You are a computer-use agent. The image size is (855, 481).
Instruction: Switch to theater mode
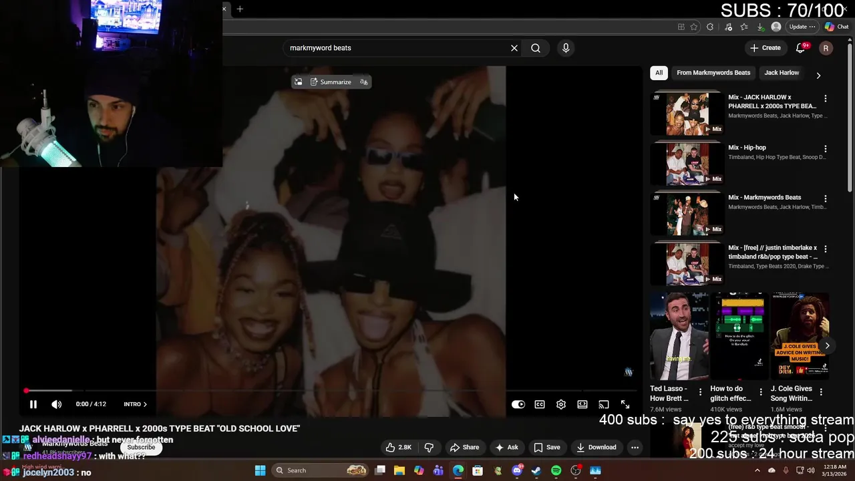click(582, 404)
